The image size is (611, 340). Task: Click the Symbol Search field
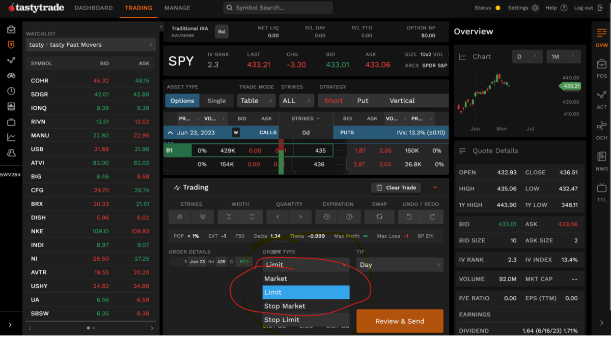point(278,8)
